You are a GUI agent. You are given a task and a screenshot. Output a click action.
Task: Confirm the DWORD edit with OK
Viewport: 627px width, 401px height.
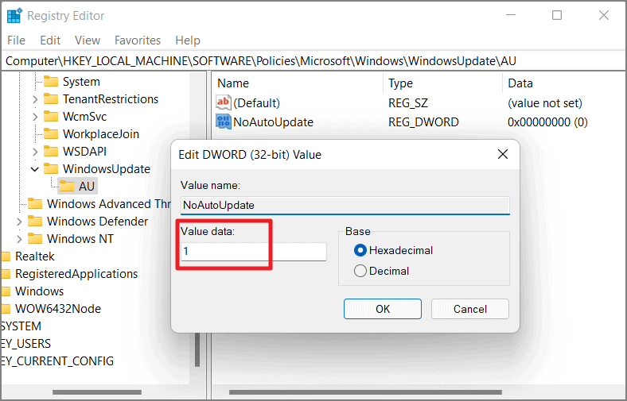click(x=383, y=309)
